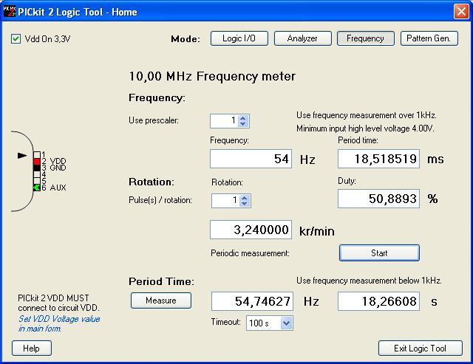
Task: Select the Frequency mode button
Action: [366, 38]
